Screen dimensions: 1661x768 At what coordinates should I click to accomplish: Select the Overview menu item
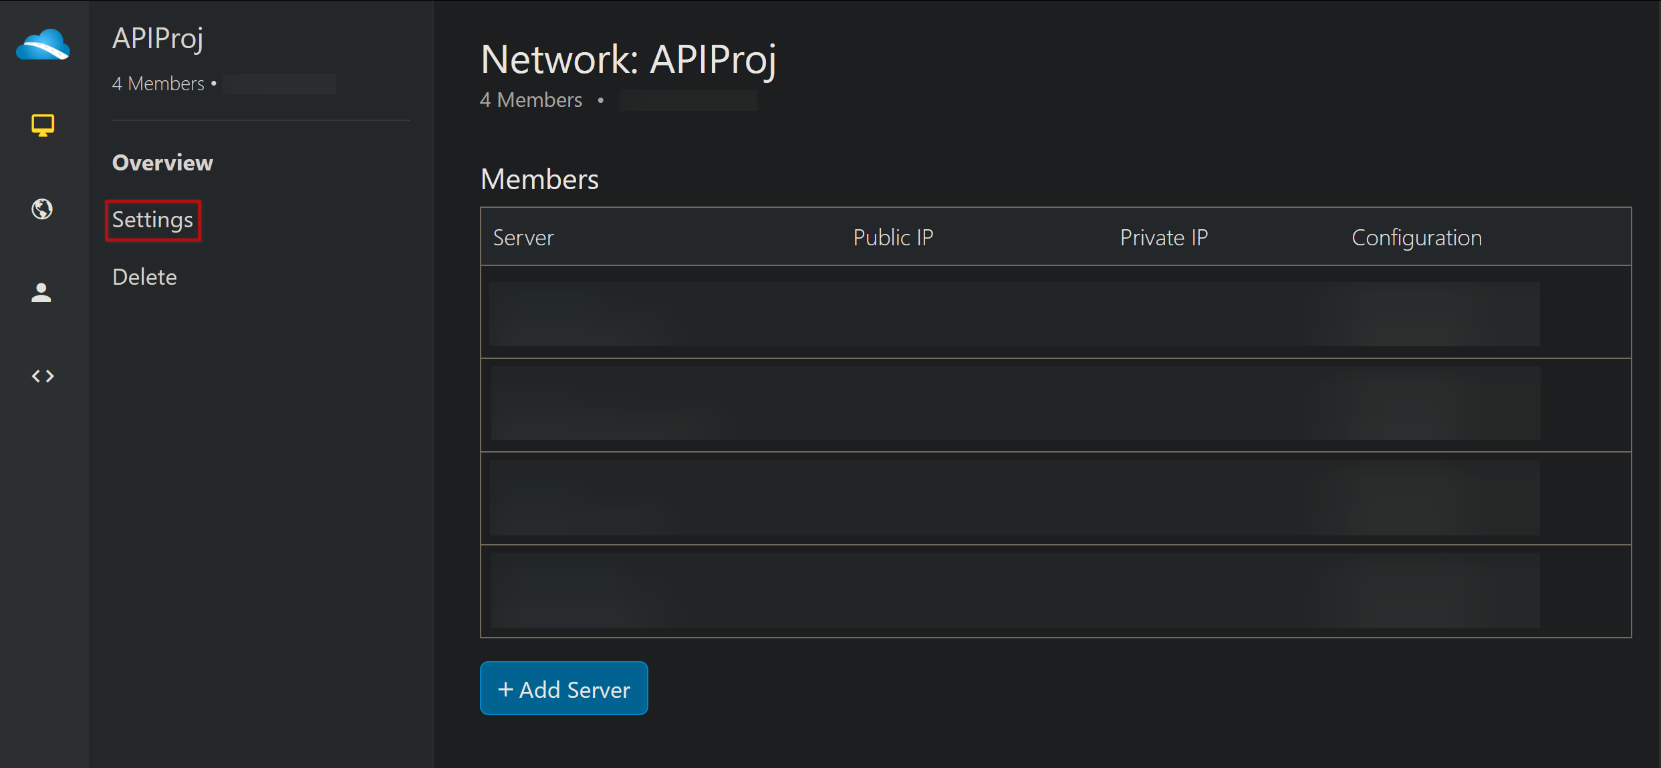[162, 162]
